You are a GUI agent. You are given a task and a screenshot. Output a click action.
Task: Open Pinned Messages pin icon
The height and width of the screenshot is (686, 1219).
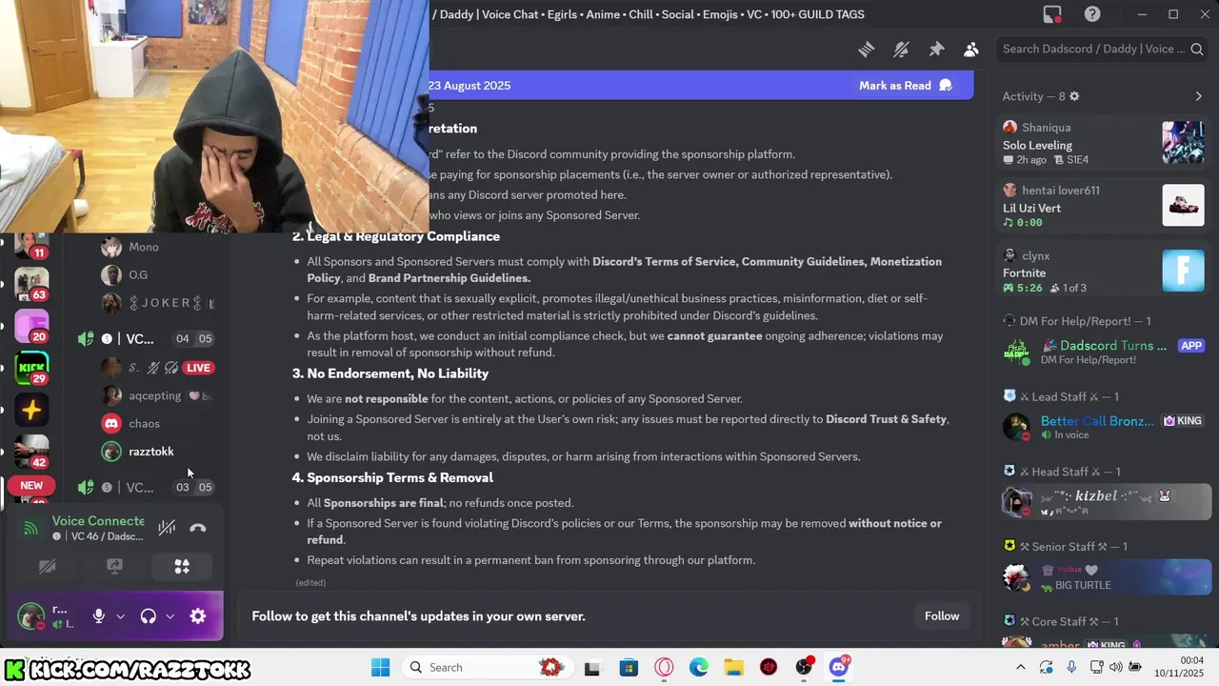pyautogui.click(x=936, y=50)
